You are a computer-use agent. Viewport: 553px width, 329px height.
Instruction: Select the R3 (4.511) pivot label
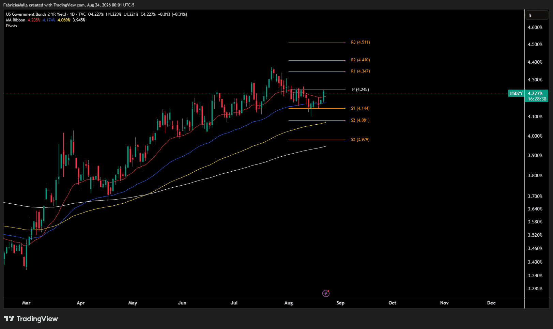[360, 42]
